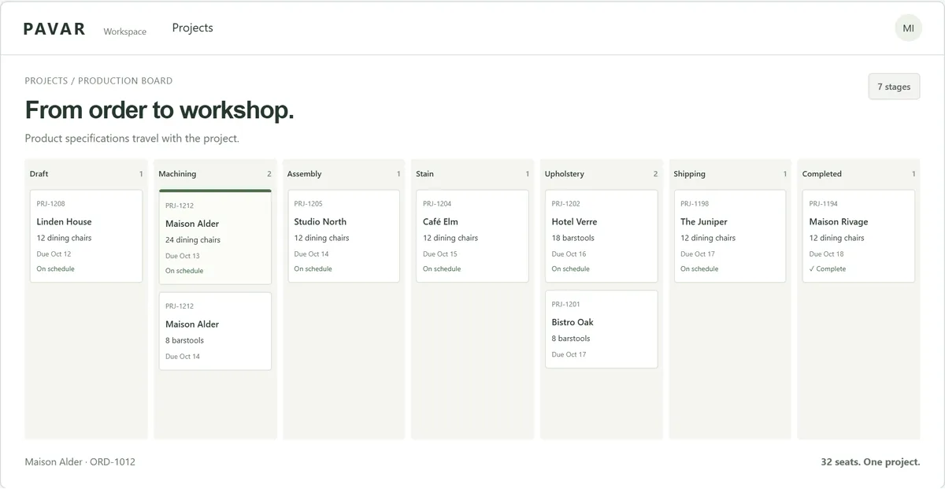
Task: Open the Hotel Verre card
Action: tap(601, 236)
